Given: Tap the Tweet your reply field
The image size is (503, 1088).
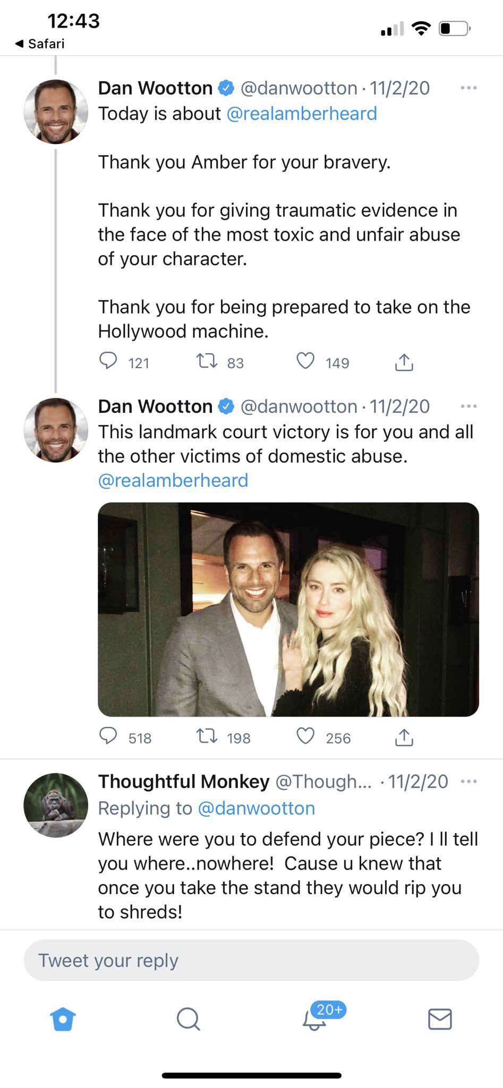Looking at the screenshot, I should coord(251,960).
